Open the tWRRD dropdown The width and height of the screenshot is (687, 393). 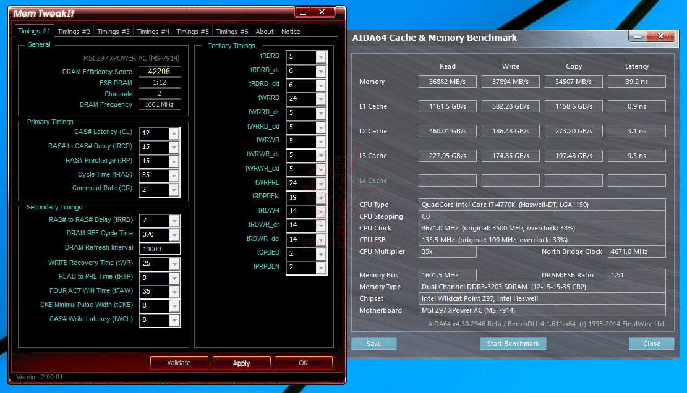point(321,98)
